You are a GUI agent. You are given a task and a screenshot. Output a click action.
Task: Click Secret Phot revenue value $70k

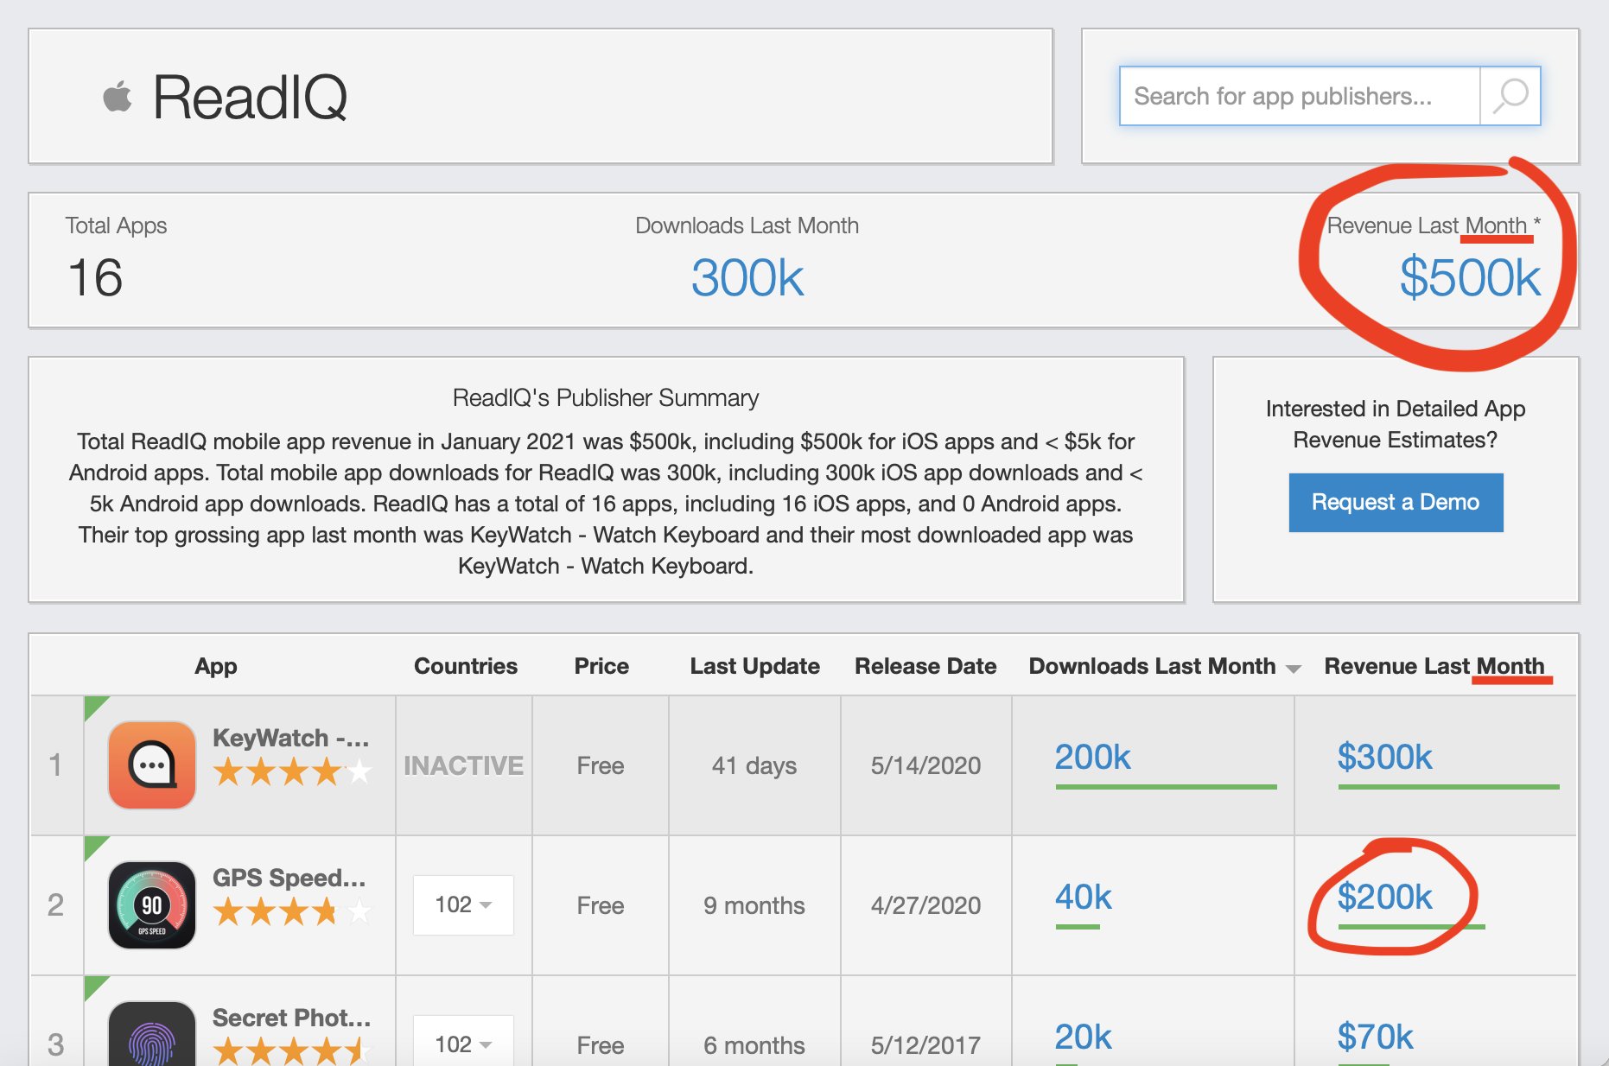coord(1375,1037)
